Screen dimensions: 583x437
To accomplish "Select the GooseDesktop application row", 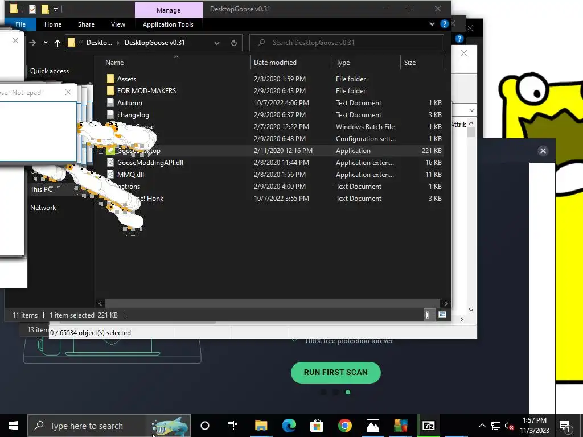I will point(274,150).
